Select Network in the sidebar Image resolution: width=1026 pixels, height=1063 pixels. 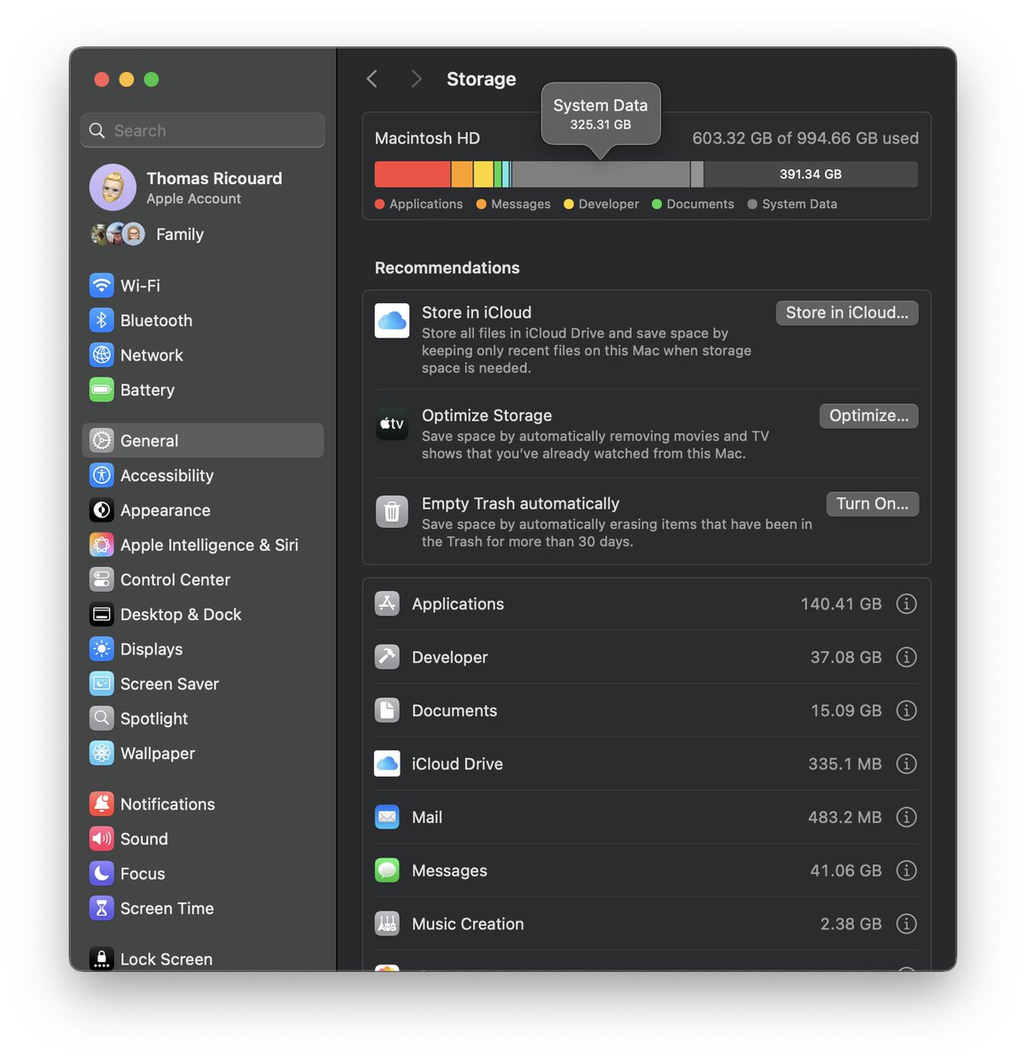[x=203, y=355]
